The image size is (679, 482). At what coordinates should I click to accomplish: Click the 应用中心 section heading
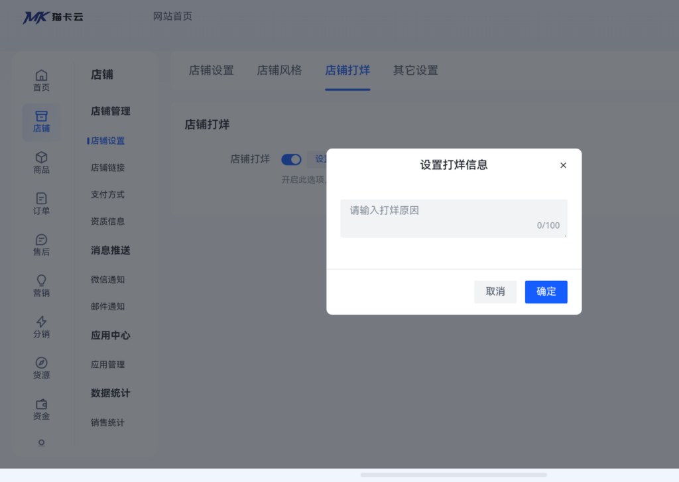pyautogui.click(x=111, y=335)
